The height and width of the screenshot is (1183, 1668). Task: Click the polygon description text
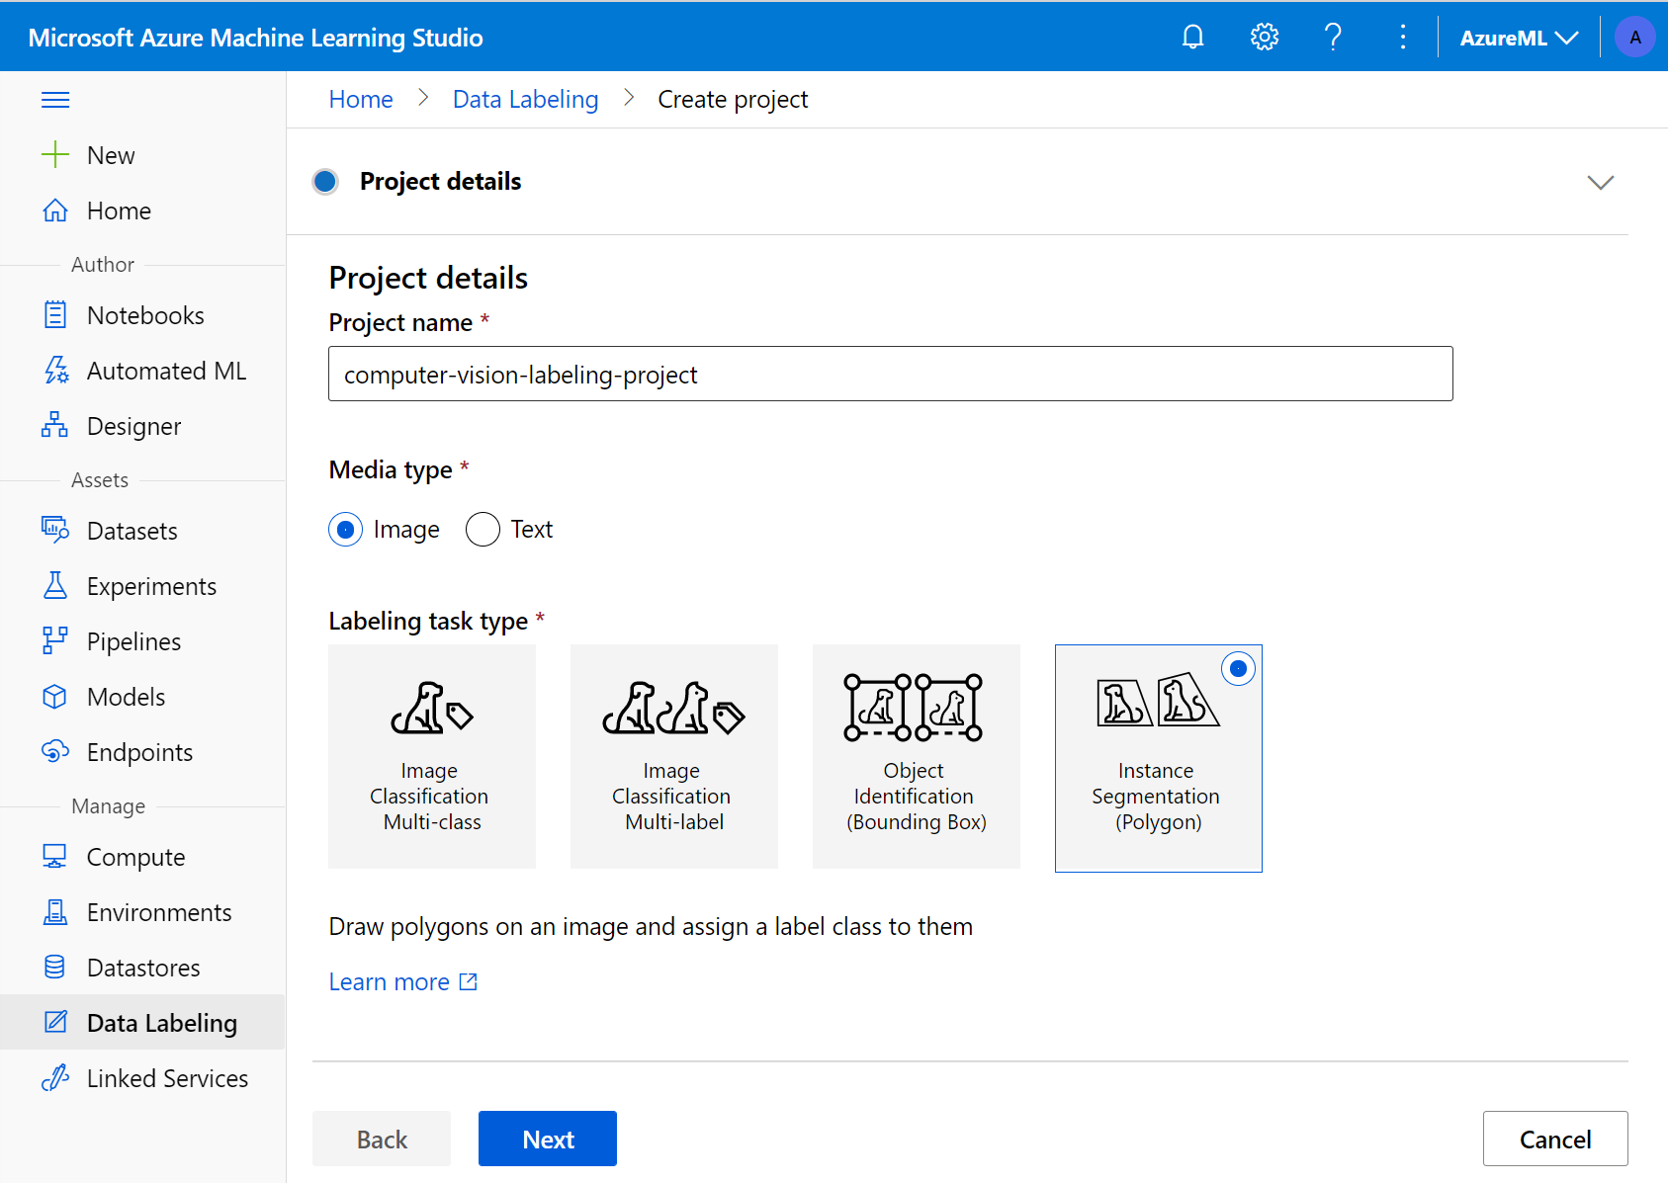[x=651, y=926]
